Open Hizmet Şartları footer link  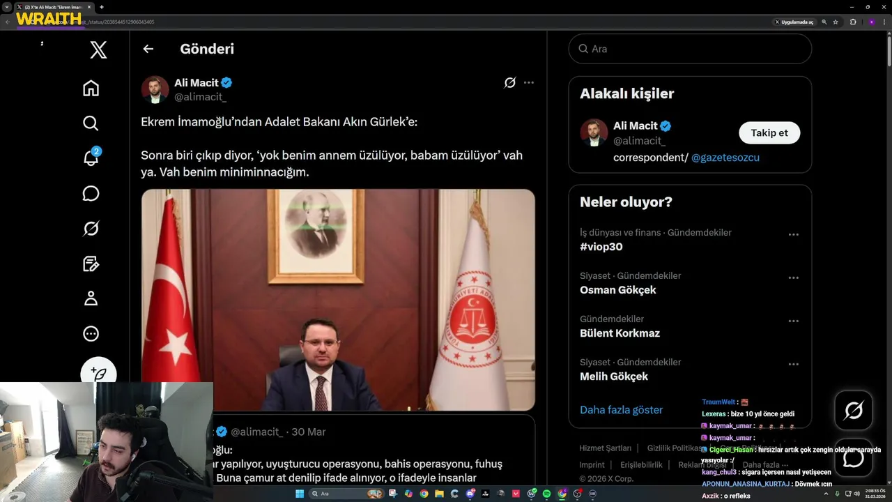605,448
